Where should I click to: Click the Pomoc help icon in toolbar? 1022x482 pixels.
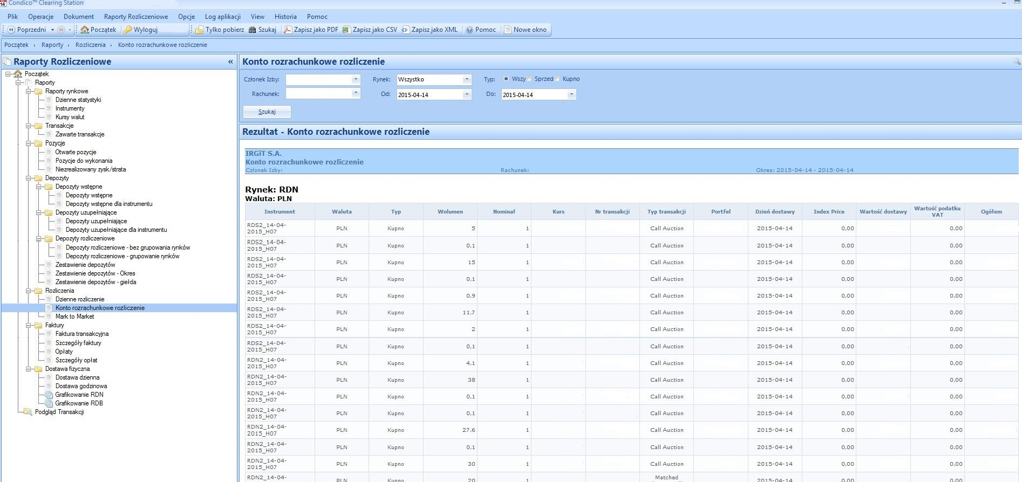click(x=469, y=30)
